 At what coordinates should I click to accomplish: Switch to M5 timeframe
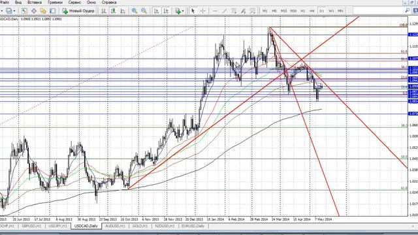(274, 11)
